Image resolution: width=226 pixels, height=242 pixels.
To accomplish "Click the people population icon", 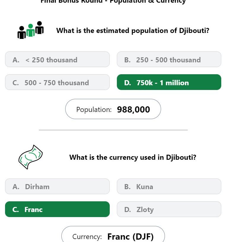I will coord(31,30).
